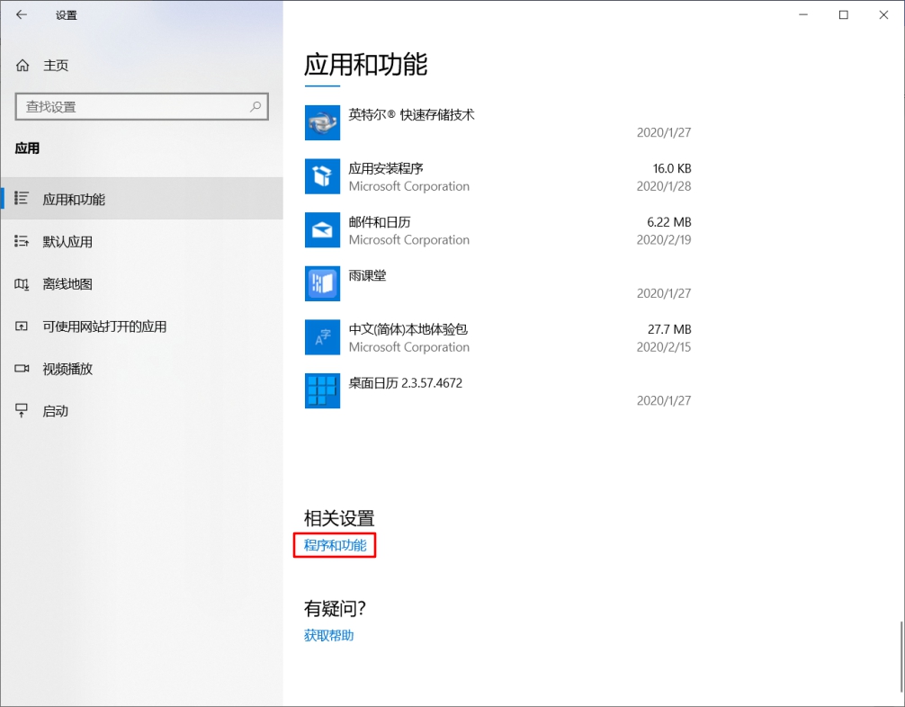Open 启动 settings page
This screenshot has width=905, height=707.
point(141,410)
